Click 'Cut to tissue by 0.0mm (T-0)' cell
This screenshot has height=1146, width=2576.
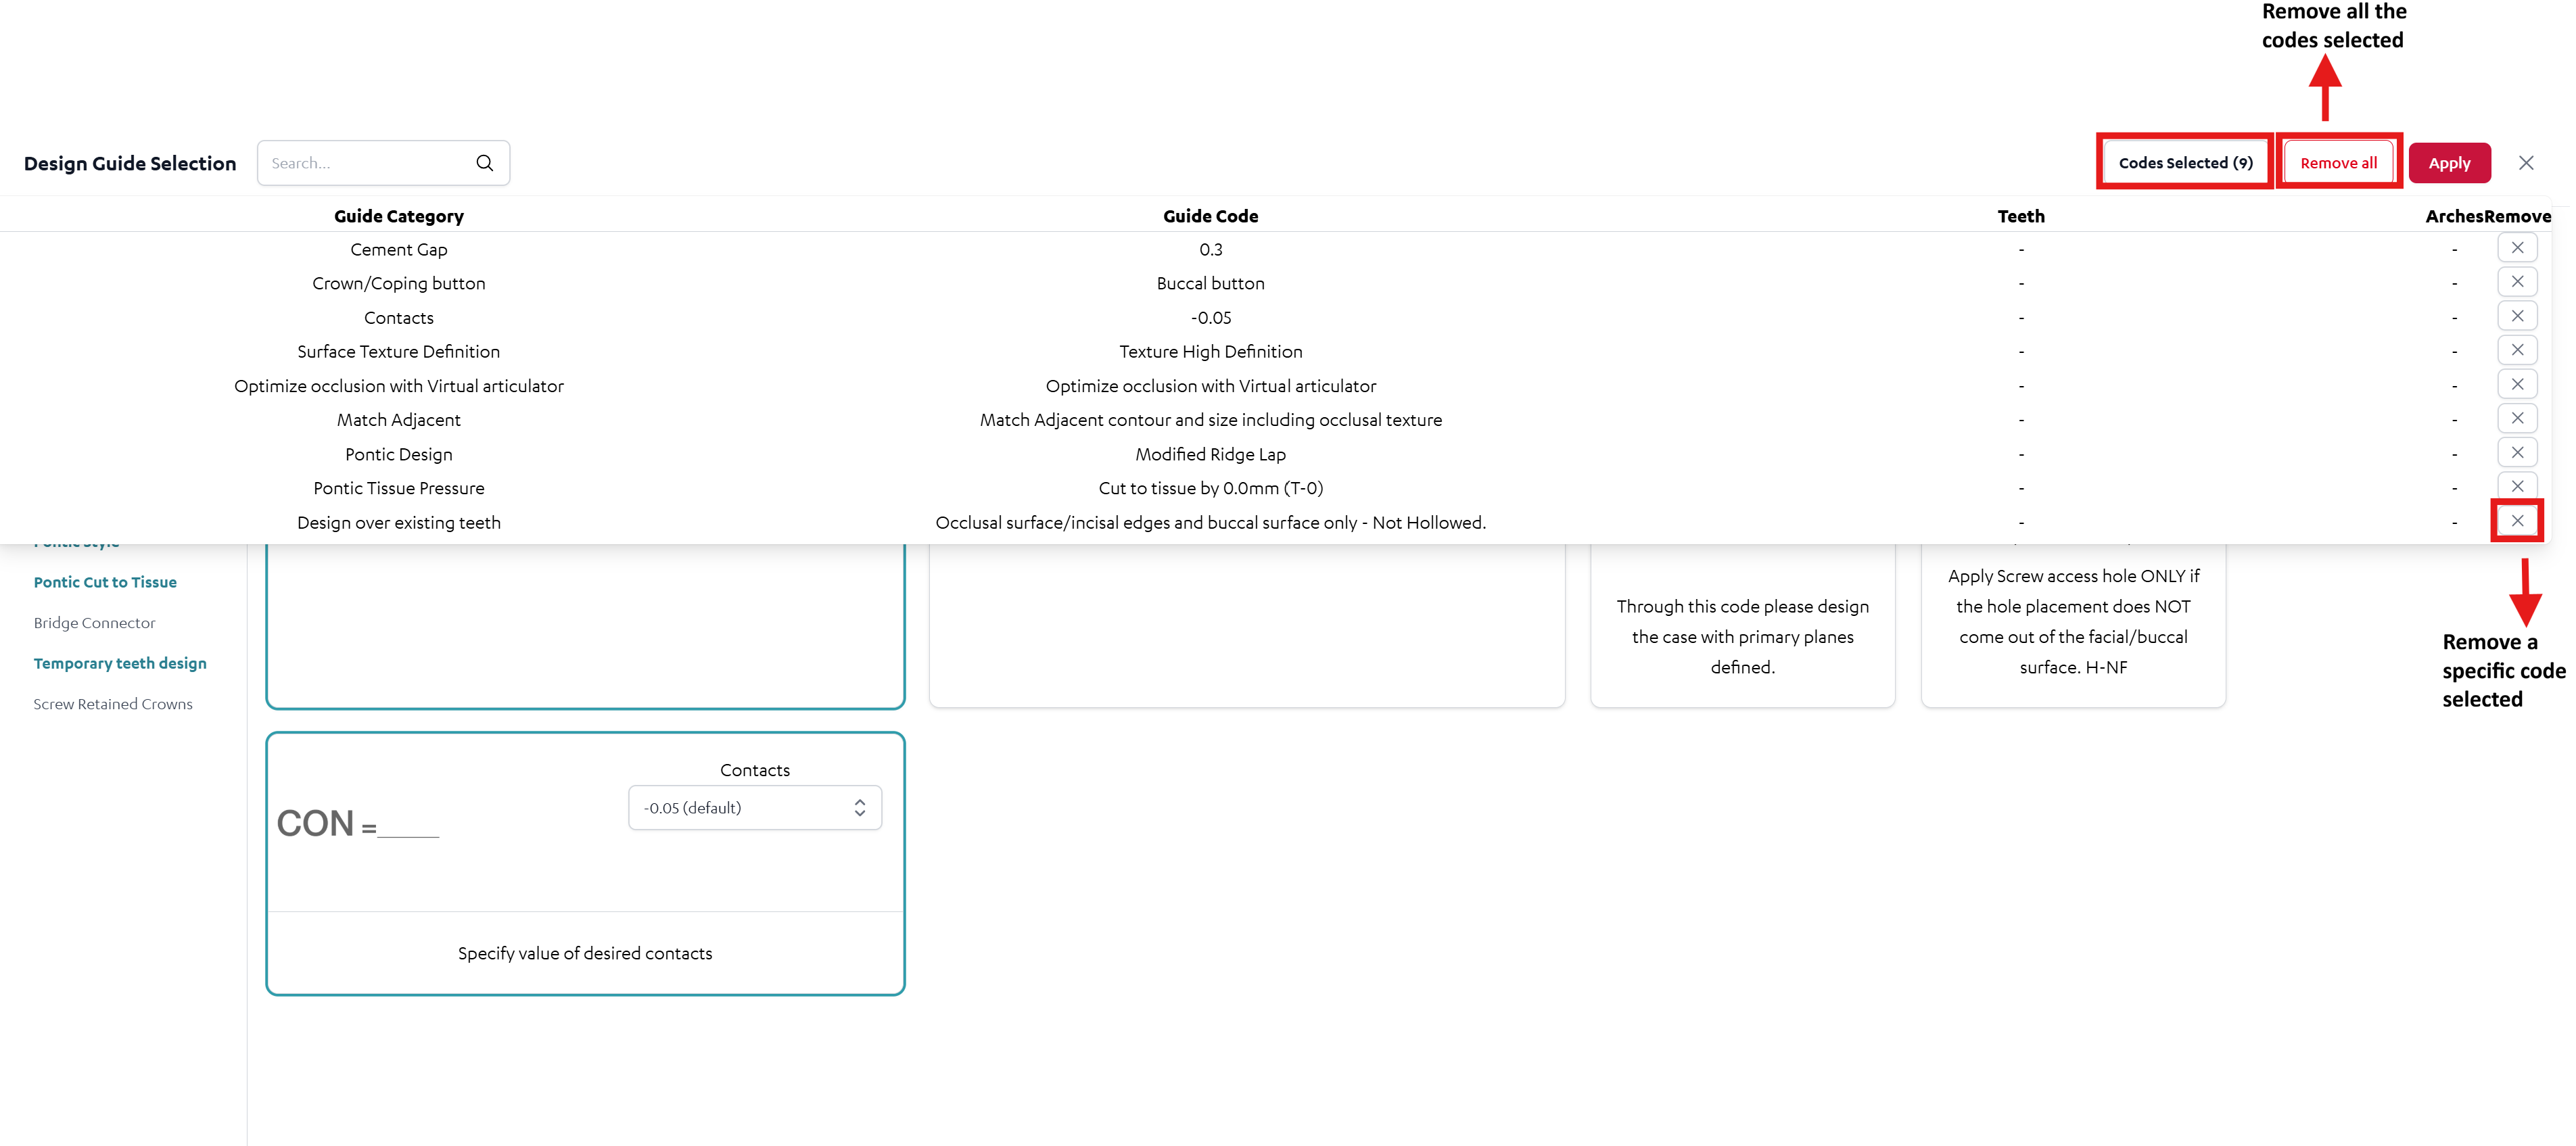pos(1210,488)
